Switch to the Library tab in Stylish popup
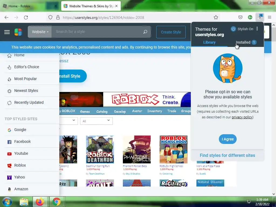This screenshot has height=207, width=276. point(209,42)
